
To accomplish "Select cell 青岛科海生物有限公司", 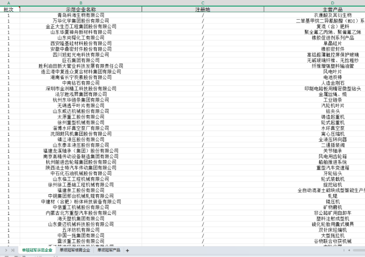I will 81,15.
